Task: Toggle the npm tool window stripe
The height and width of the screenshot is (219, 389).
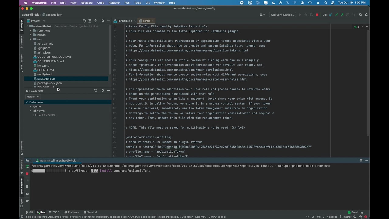Action: (x=22, y=203)
